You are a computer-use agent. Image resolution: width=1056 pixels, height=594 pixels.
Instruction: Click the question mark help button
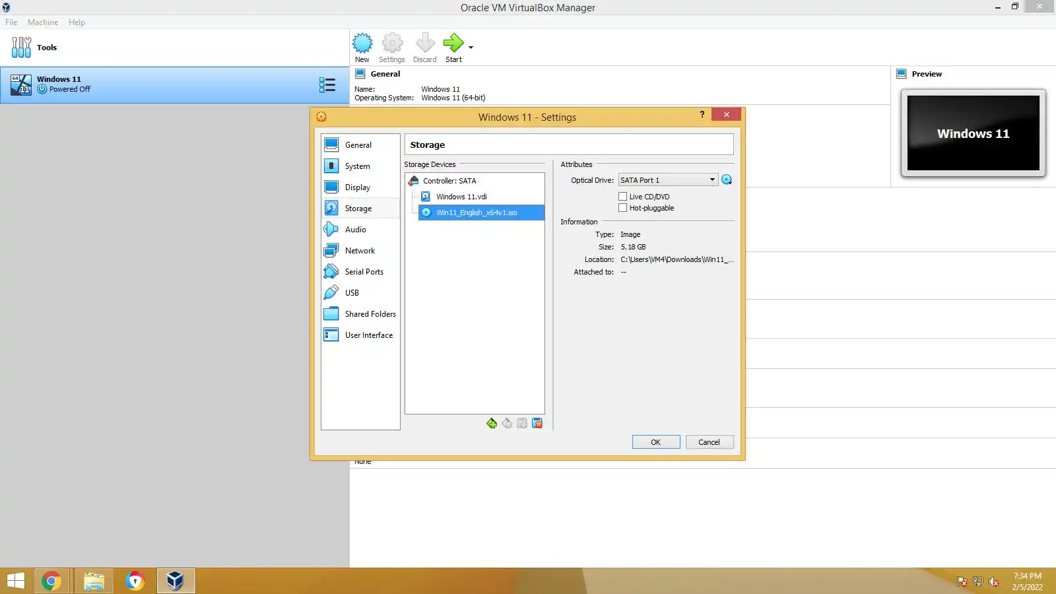coord(702,115)
